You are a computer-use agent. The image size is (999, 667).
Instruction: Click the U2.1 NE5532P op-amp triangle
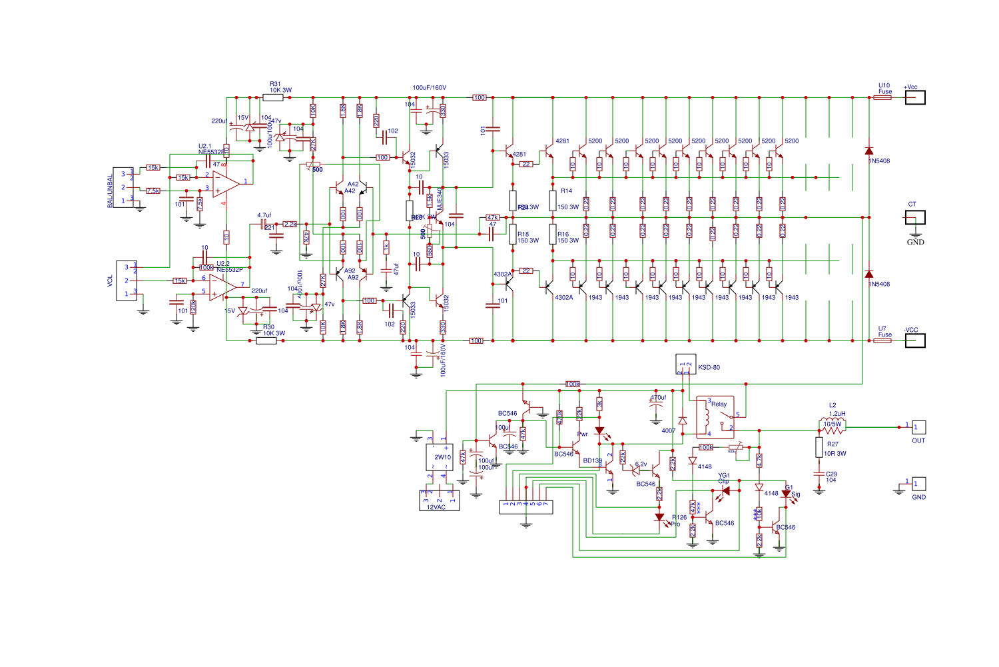tap(226, 184)
